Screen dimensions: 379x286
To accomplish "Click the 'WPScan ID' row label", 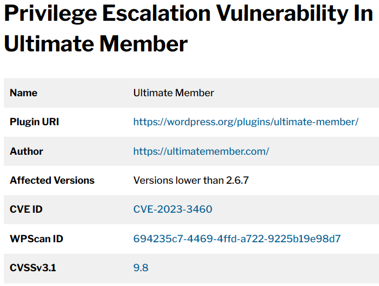I will (37, 238).
